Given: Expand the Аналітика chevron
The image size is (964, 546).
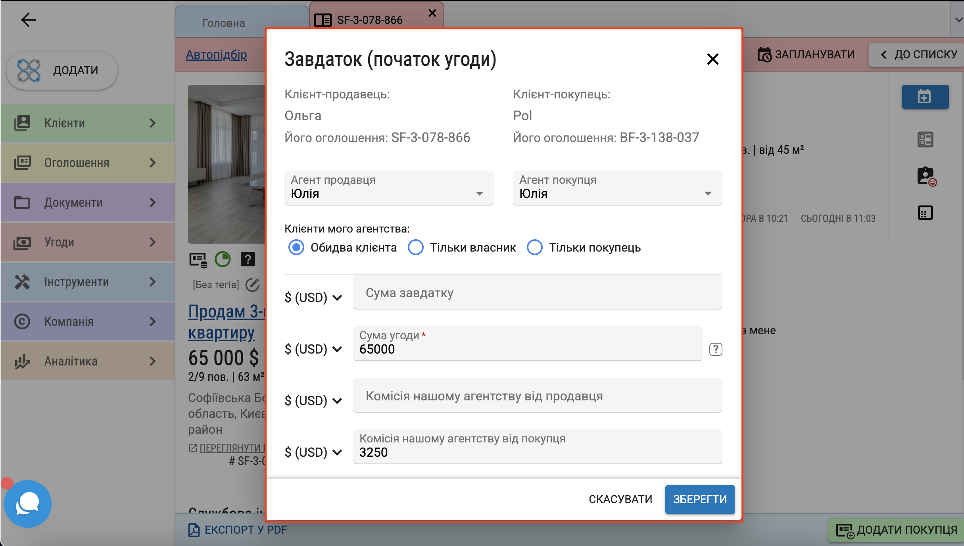Looking at the screenshot, I should [x=153, y=361].
